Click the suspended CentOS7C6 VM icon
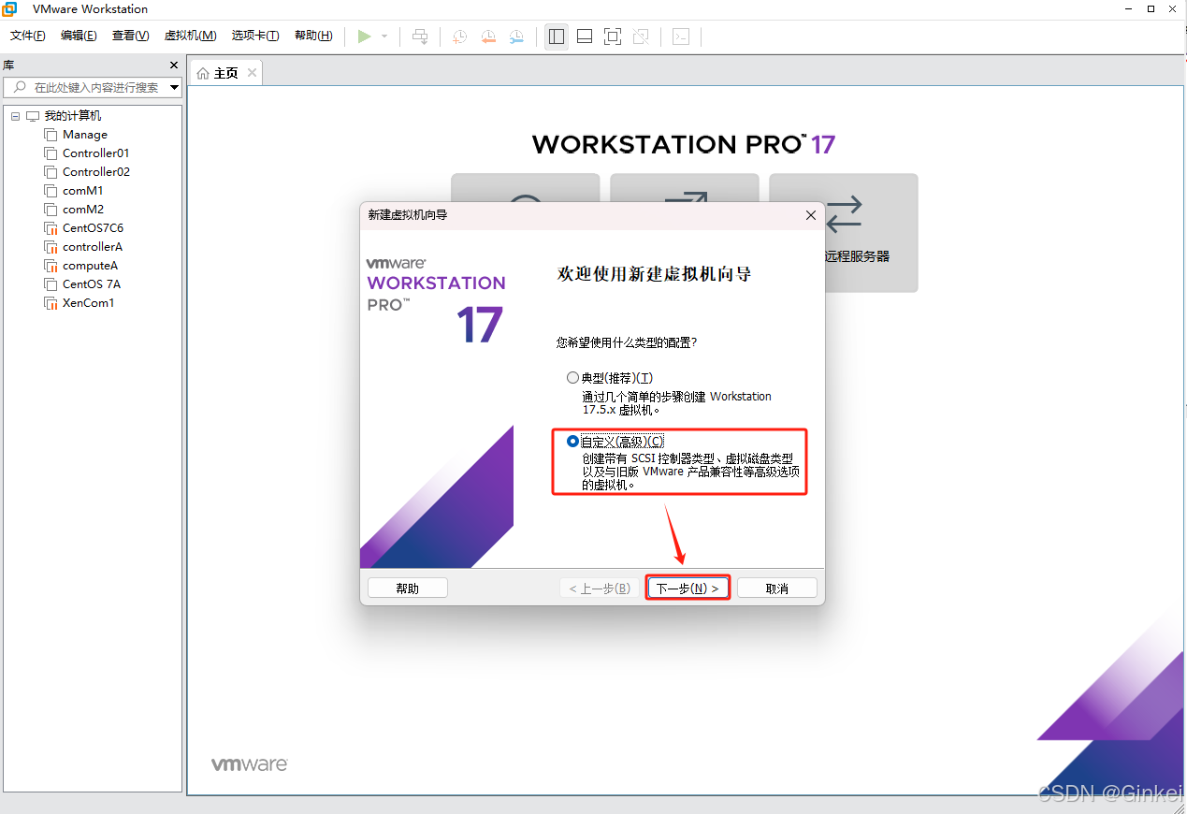This screenshot has width=1187, height=814. pyautogui.click(x=51, y=228)
